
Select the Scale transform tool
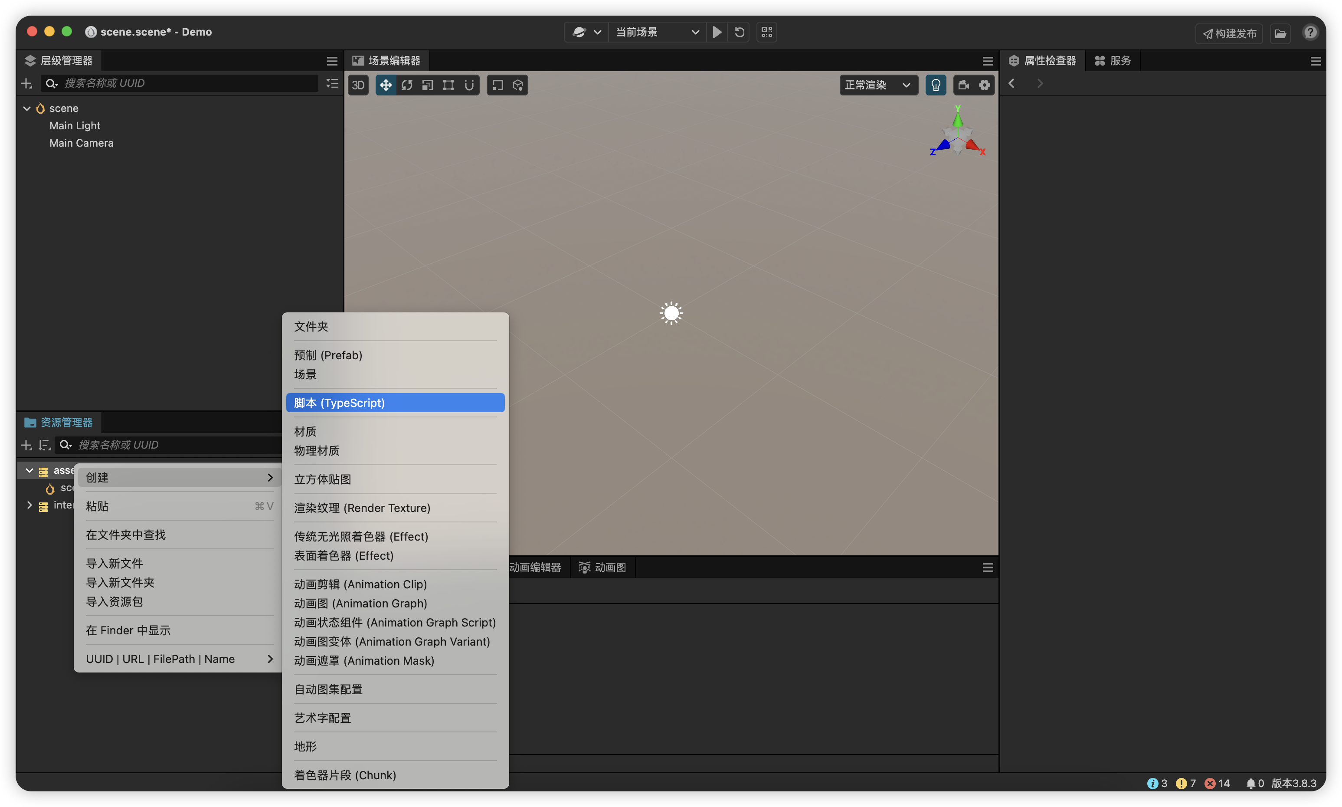click(427, 85)
